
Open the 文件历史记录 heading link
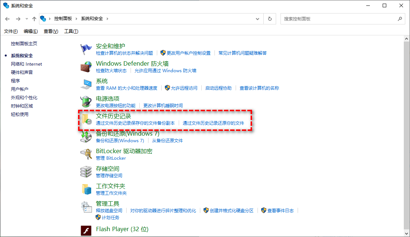click(113, 116)
